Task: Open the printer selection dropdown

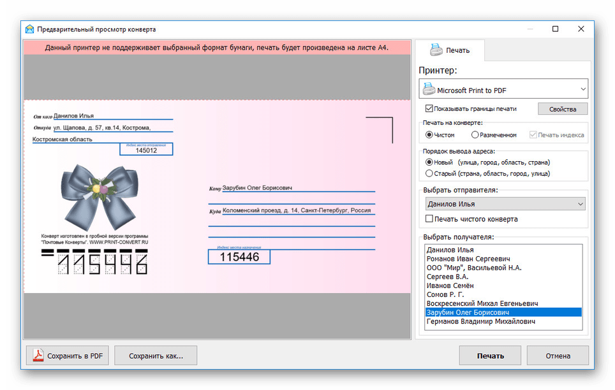Action: [x=582, y=90]
